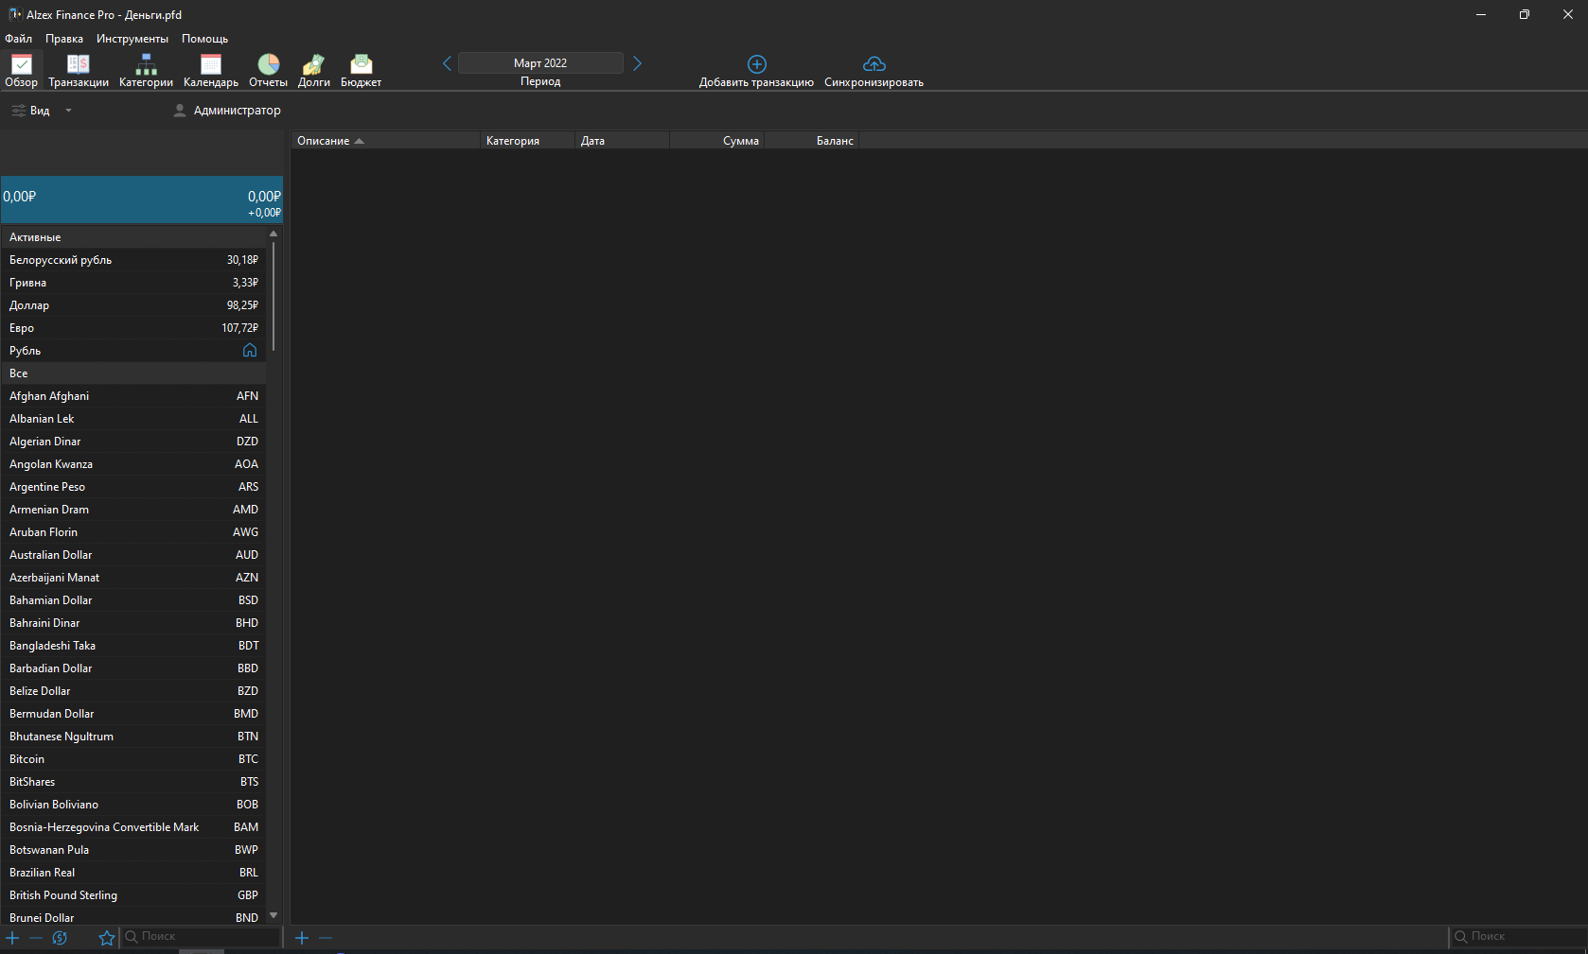Select the Armenian Dram currency
The width and height of the screenshot is (1588, 954).
point(132,510)
